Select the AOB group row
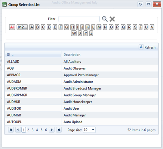This screenshot has height=149, width=163. (81, 68)
